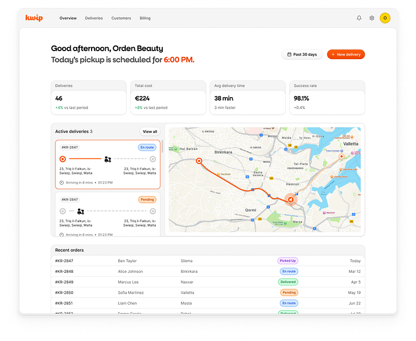Image resolution: width=416 pixels, height=341 pixels.
Task: Click the Pending badge on delivery card
Action: (147, 199)
